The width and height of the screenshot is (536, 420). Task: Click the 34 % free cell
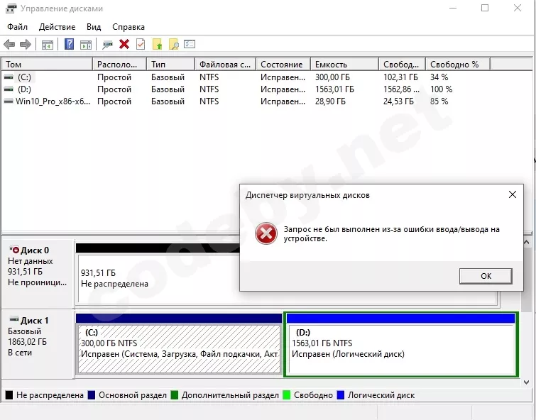click(439, 77)
